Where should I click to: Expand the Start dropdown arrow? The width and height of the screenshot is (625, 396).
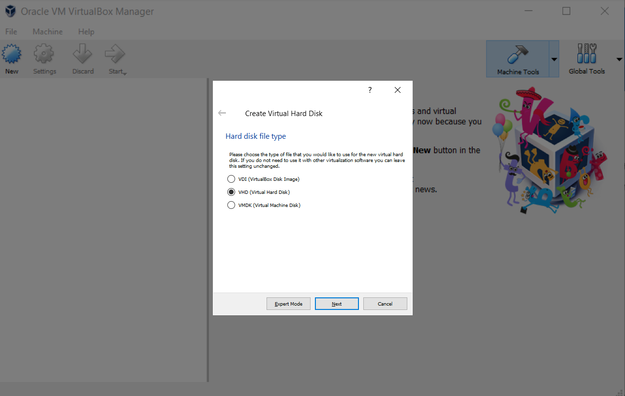pos(125,73)
